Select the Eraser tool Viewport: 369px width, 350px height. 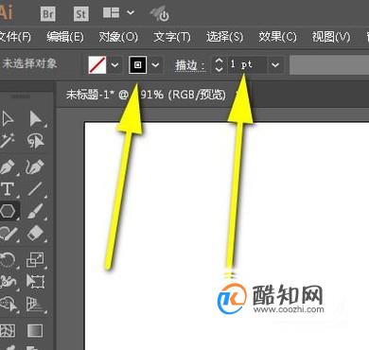35,234
